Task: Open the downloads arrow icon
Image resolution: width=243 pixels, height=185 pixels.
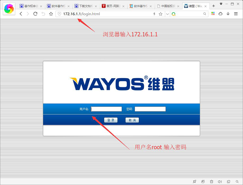Action: tap(228, 14)
